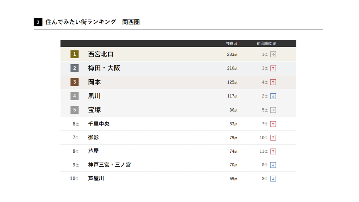Click the red up arrow in 芦屋 row
This screenshot has height=202, width=359.
[x=273, y=151]
